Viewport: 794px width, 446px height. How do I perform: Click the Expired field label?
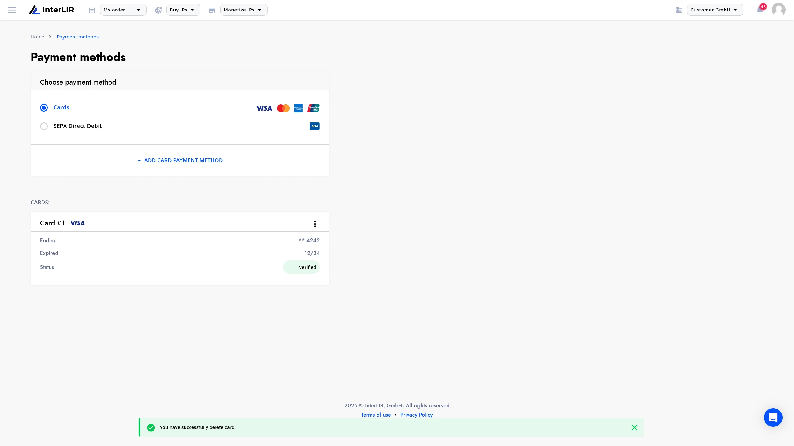(49, 253)
